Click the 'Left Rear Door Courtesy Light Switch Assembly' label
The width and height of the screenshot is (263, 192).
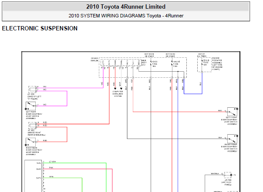(x=34, y=115)
